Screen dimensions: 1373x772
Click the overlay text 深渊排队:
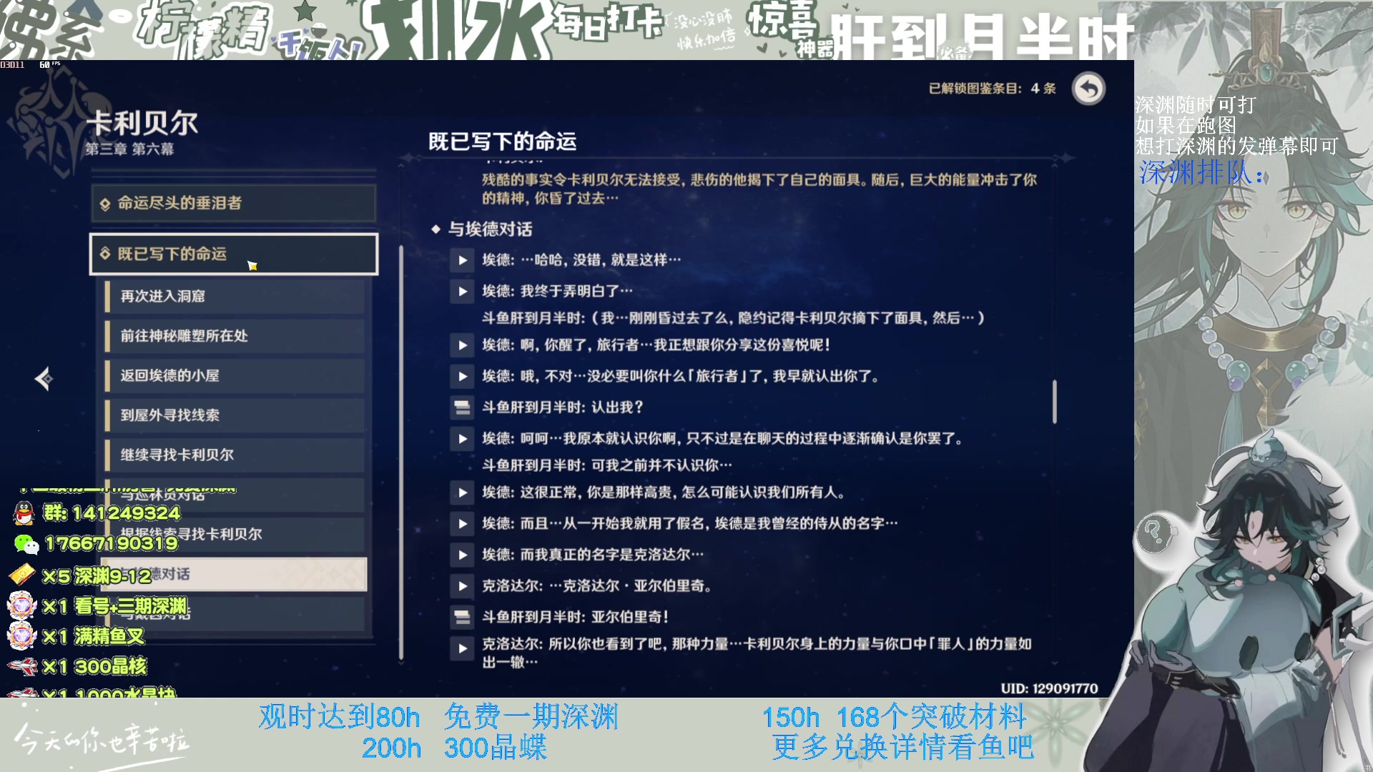coord(1201,173)
